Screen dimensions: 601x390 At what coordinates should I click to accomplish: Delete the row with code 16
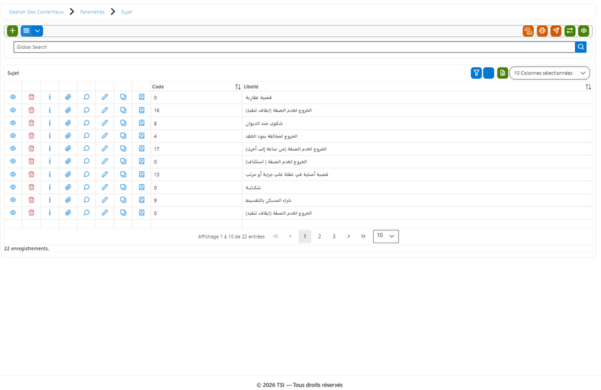[31, 110]
